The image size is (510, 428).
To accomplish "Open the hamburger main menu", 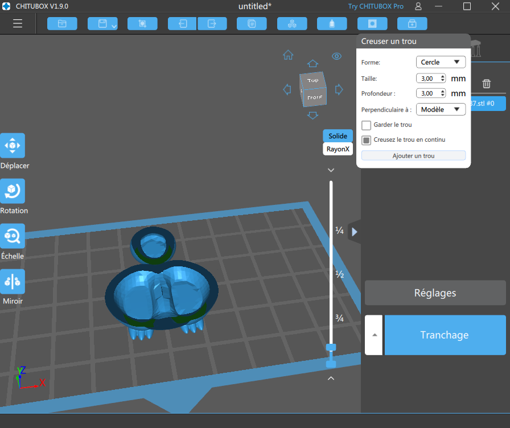I will pos(18,23).
